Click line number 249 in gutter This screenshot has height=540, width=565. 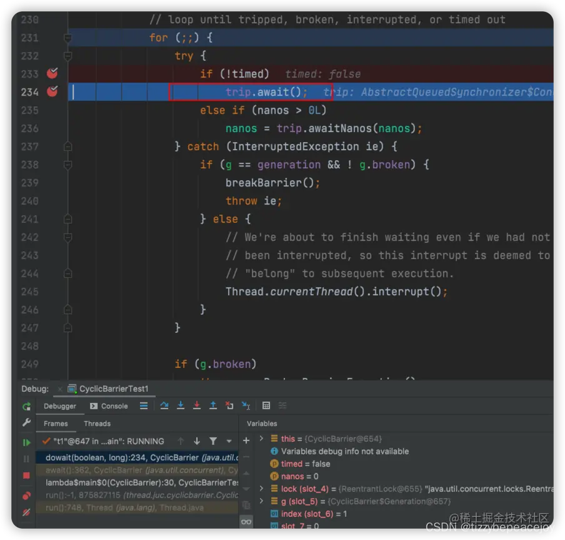[x=29, y=364]
